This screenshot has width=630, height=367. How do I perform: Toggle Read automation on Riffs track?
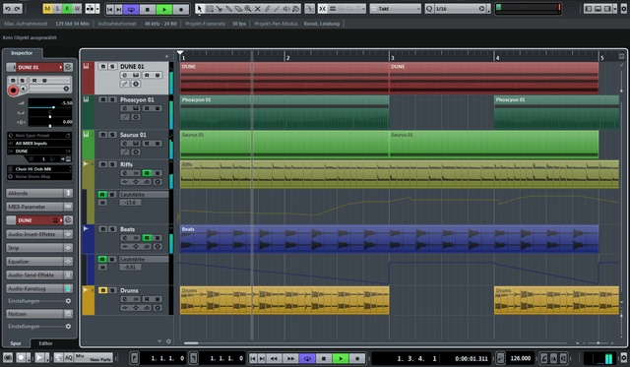147,173
